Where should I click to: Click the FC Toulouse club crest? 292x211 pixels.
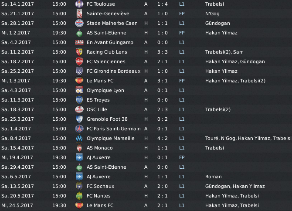click(79, 4)
